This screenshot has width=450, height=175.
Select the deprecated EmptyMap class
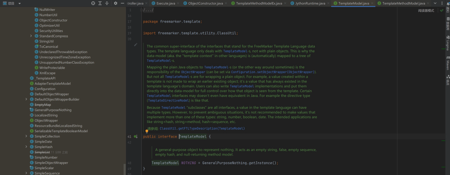click(x=43, y=104)
